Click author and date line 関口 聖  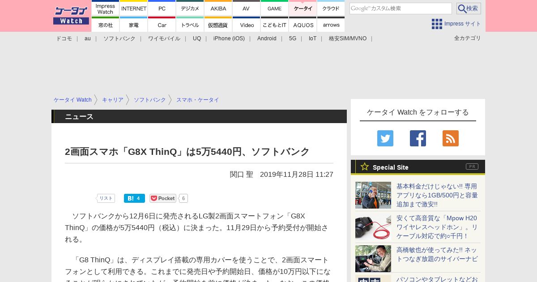[281, 175]
